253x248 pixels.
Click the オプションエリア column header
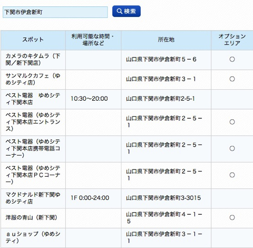click(x=232, y=40)
